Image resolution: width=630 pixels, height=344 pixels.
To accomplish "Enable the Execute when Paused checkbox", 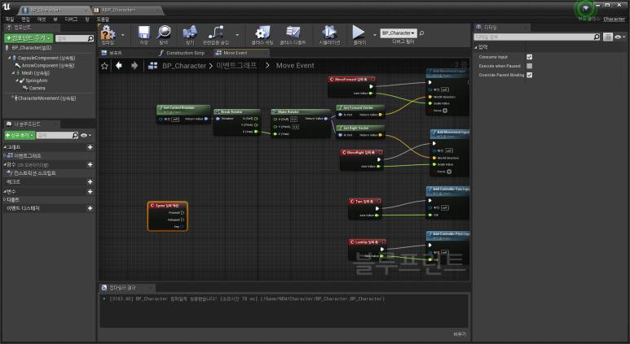I will pos(529,66).
